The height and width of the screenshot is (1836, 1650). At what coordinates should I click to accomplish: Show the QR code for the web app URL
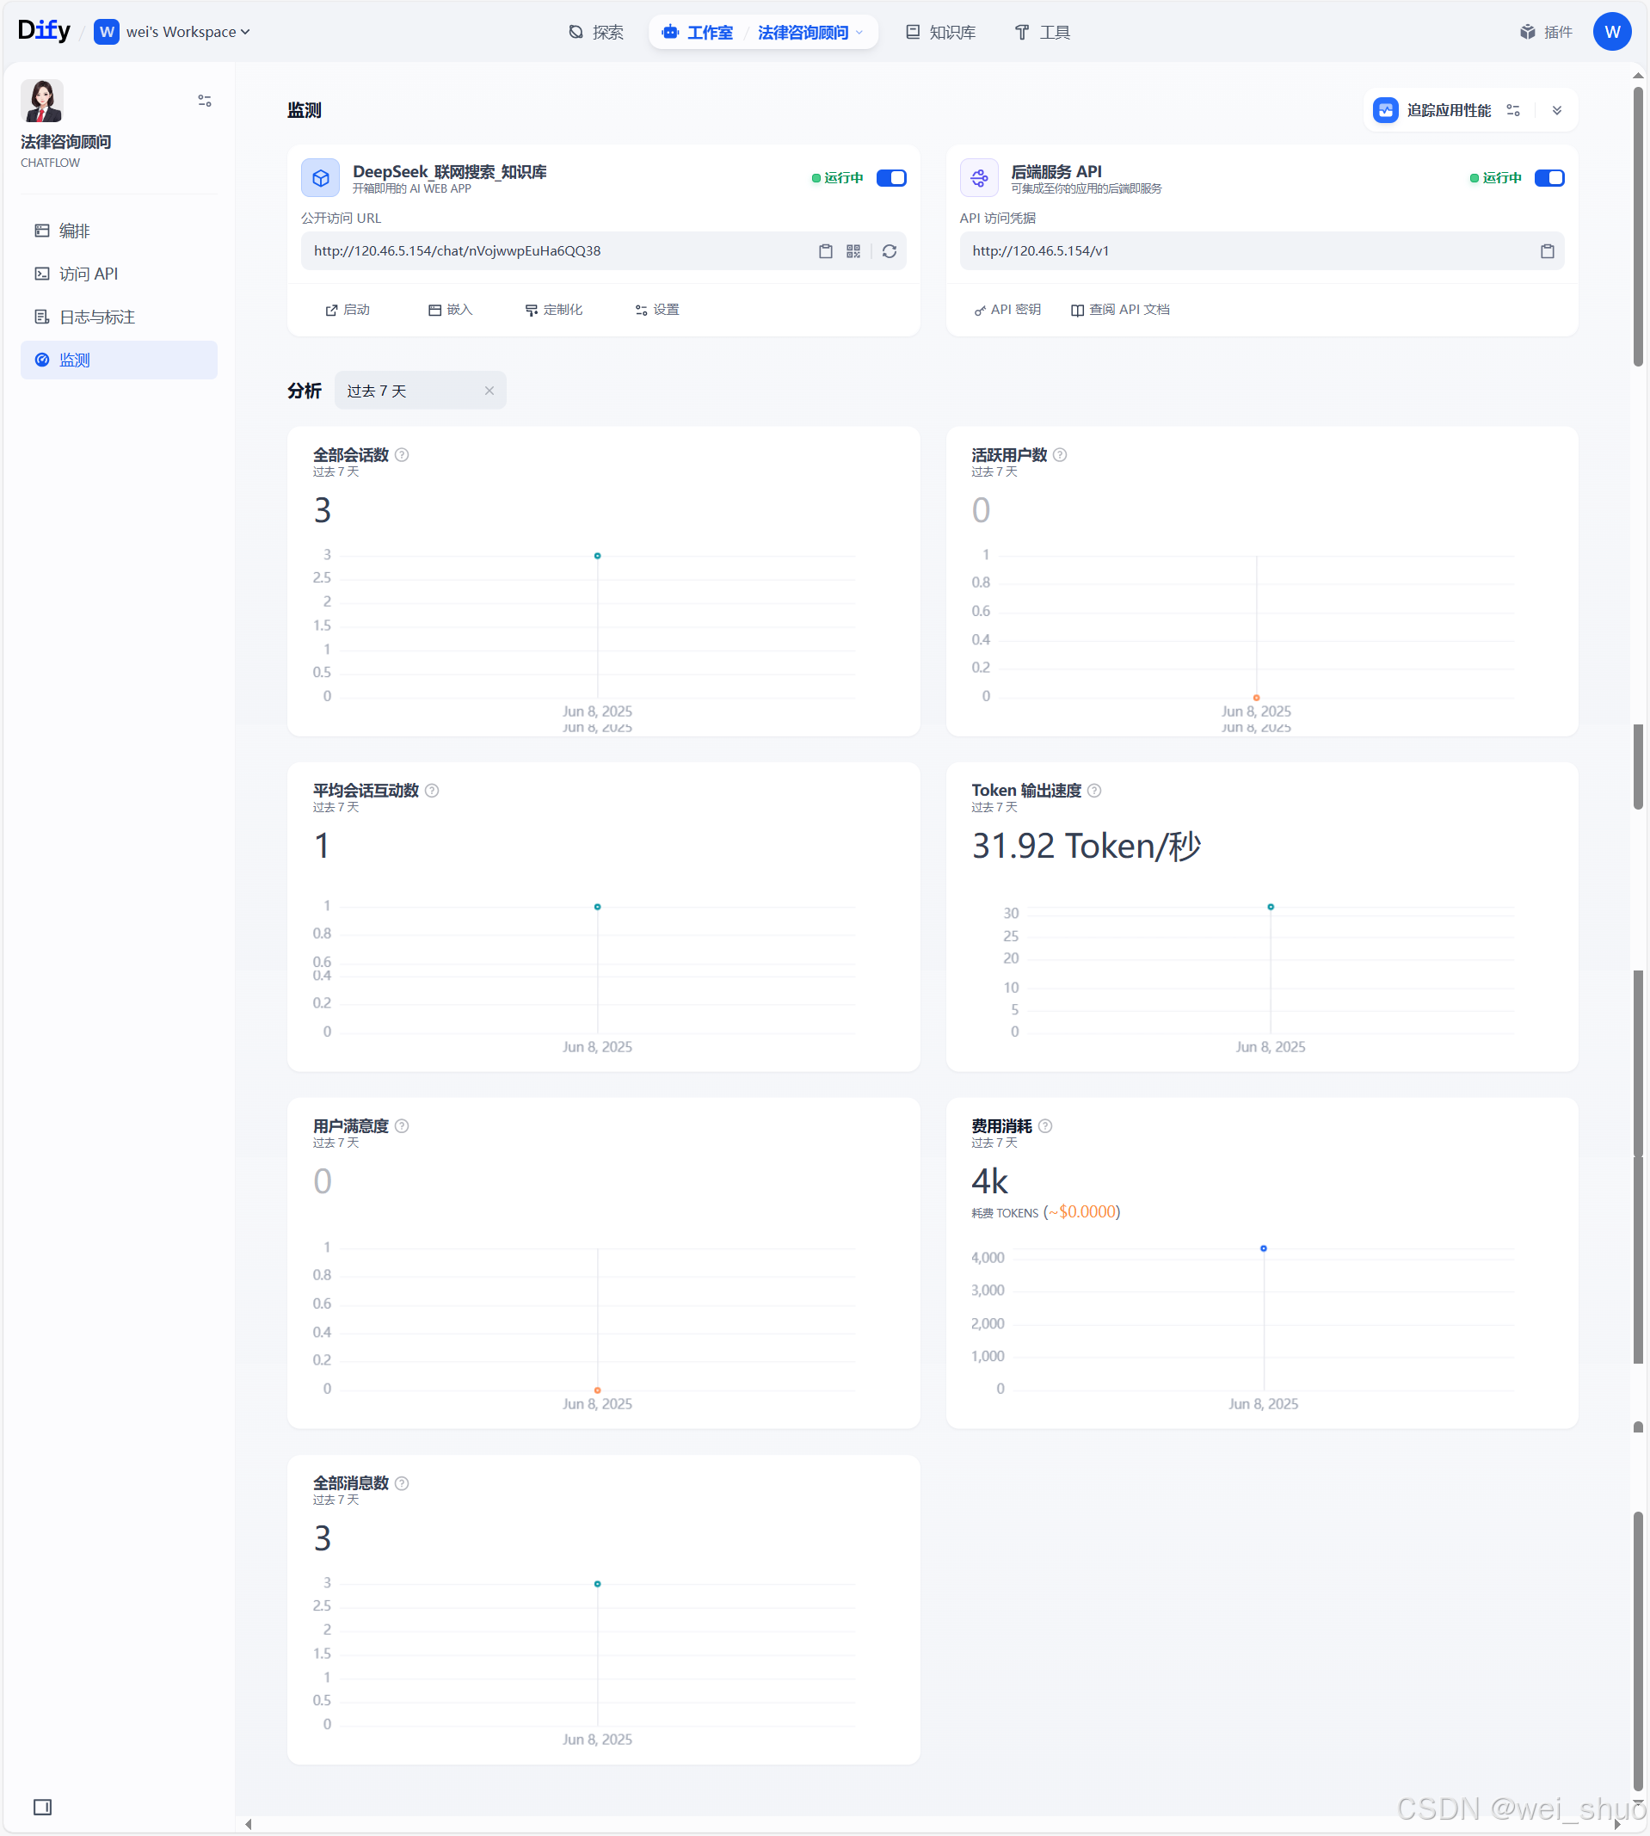click(853, 251)
